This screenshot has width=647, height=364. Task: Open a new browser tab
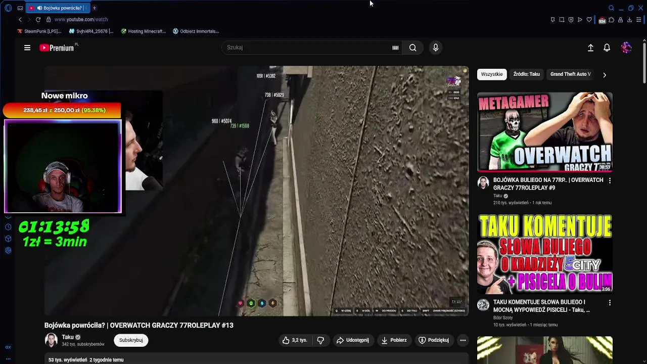click(94, 8)
